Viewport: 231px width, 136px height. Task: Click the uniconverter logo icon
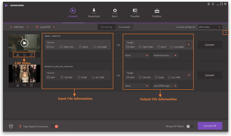pyautogui.click(x=6, y=5)
